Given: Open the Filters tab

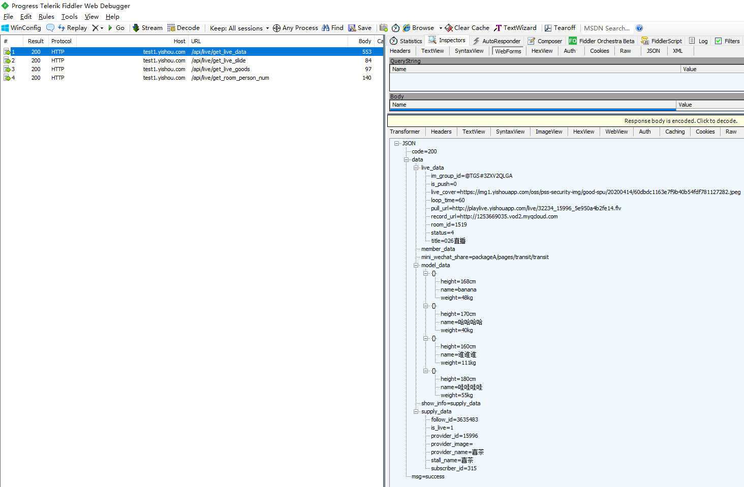Looking at the screenshot, I should [727, 41].
